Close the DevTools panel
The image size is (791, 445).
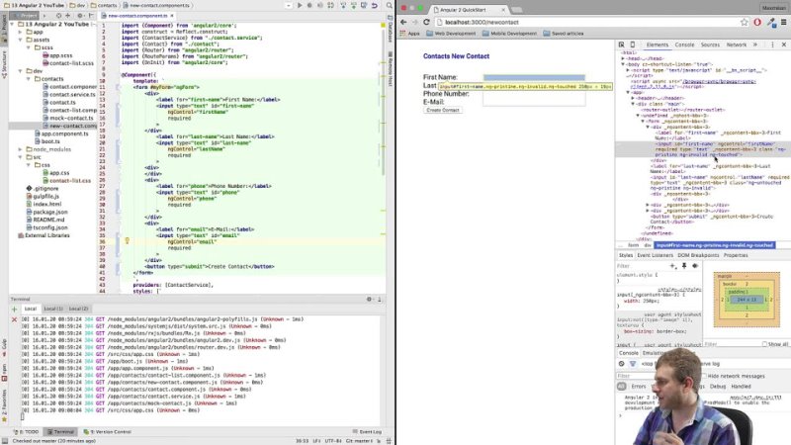coord(784,44)
